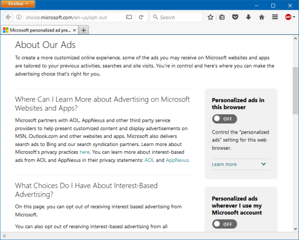View site information icon in address bar
This screenshot has width=299, height=240.
18,17
